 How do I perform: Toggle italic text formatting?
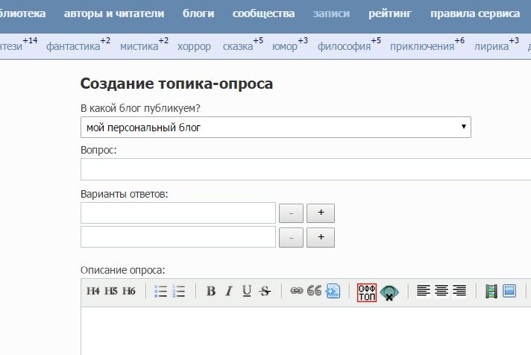[x=229, y=292]
